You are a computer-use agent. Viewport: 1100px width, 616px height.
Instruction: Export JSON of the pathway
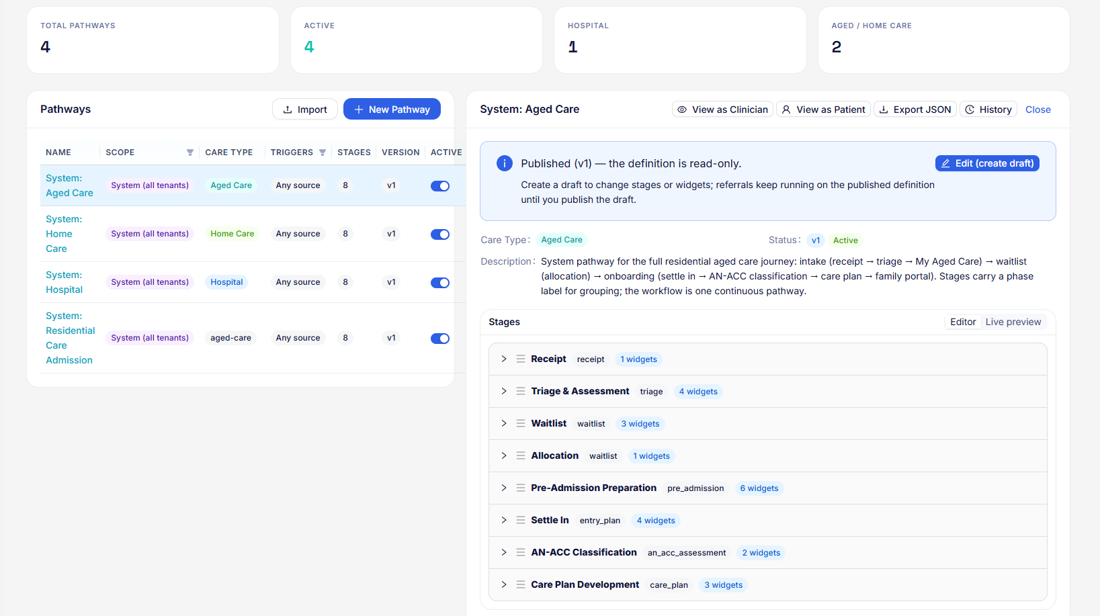tap(915, 109)
